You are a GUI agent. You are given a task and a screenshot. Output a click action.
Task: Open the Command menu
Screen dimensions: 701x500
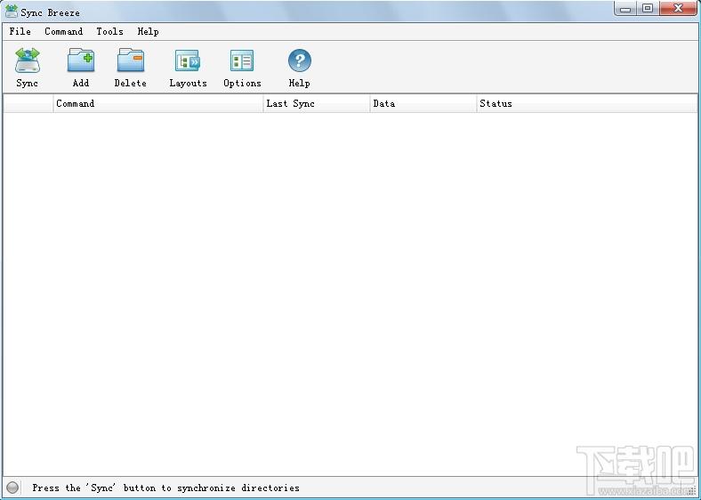63,31
